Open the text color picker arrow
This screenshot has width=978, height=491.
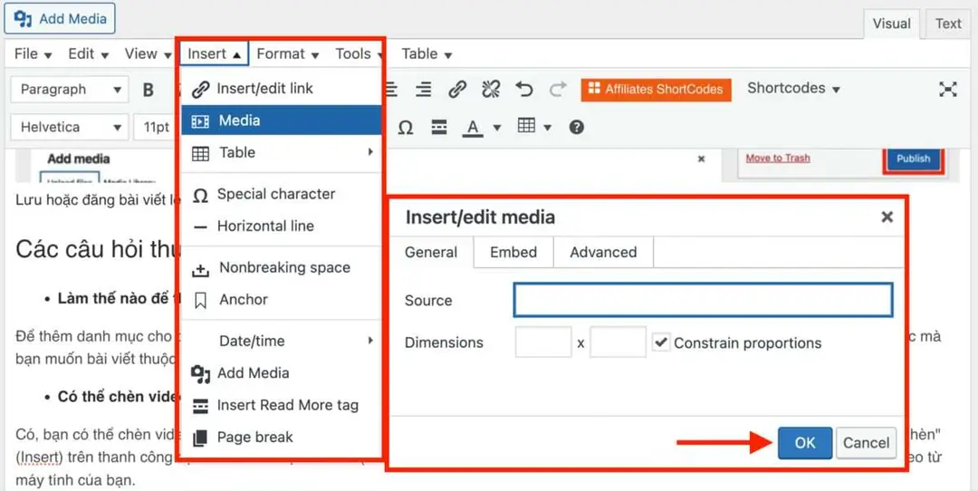click(497, 128)
